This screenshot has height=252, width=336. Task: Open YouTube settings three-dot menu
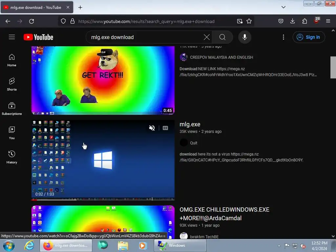click(x=283, y=37)
